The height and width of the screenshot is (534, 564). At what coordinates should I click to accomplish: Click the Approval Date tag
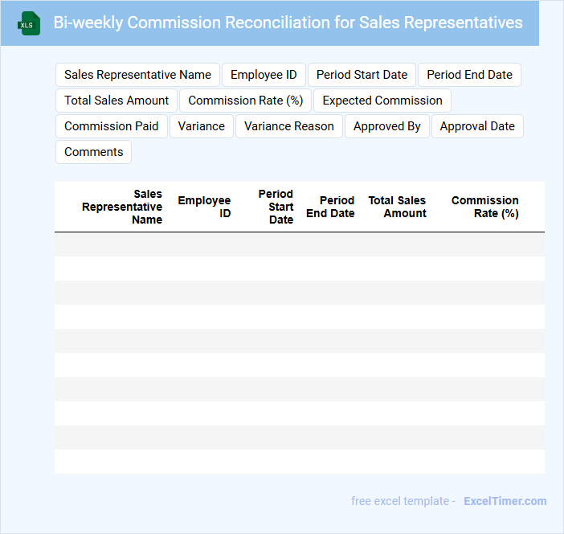(x=477, y=126)
